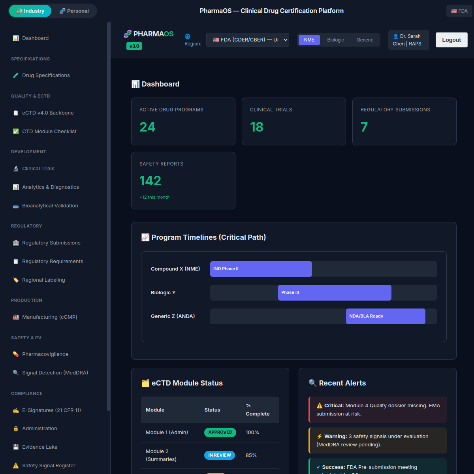This screenshot has width=474, height=474.
Task: Click the Signal Detection magnifier icon
Action: click(x=16, y=373)
